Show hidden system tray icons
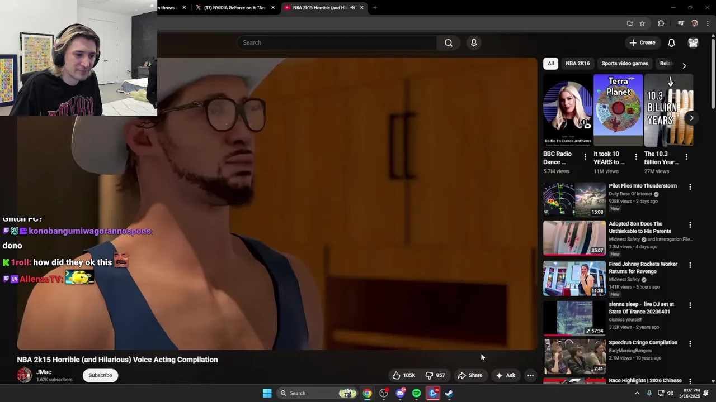 pos(637,393)
